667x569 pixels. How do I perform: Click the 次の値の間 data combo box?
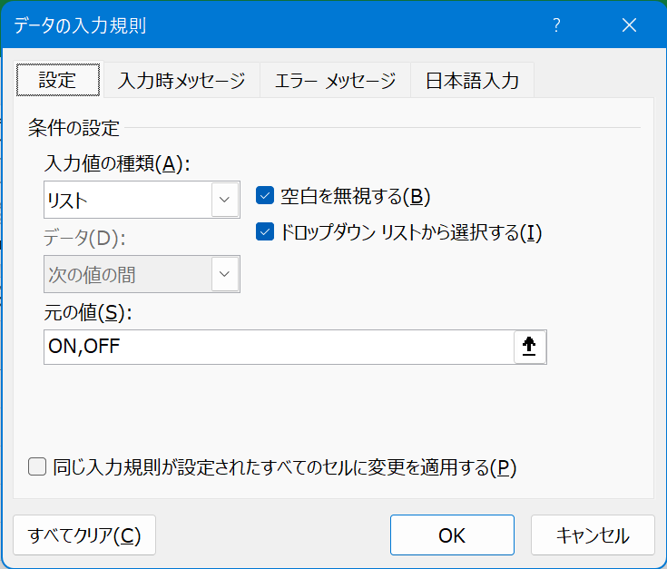128,273
